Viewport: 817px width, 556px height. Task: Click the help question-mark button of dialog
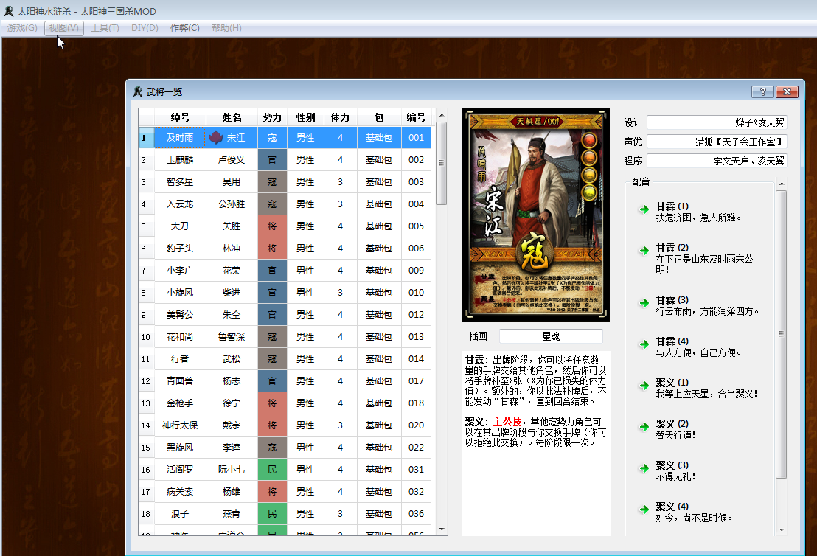coord(762,91)
